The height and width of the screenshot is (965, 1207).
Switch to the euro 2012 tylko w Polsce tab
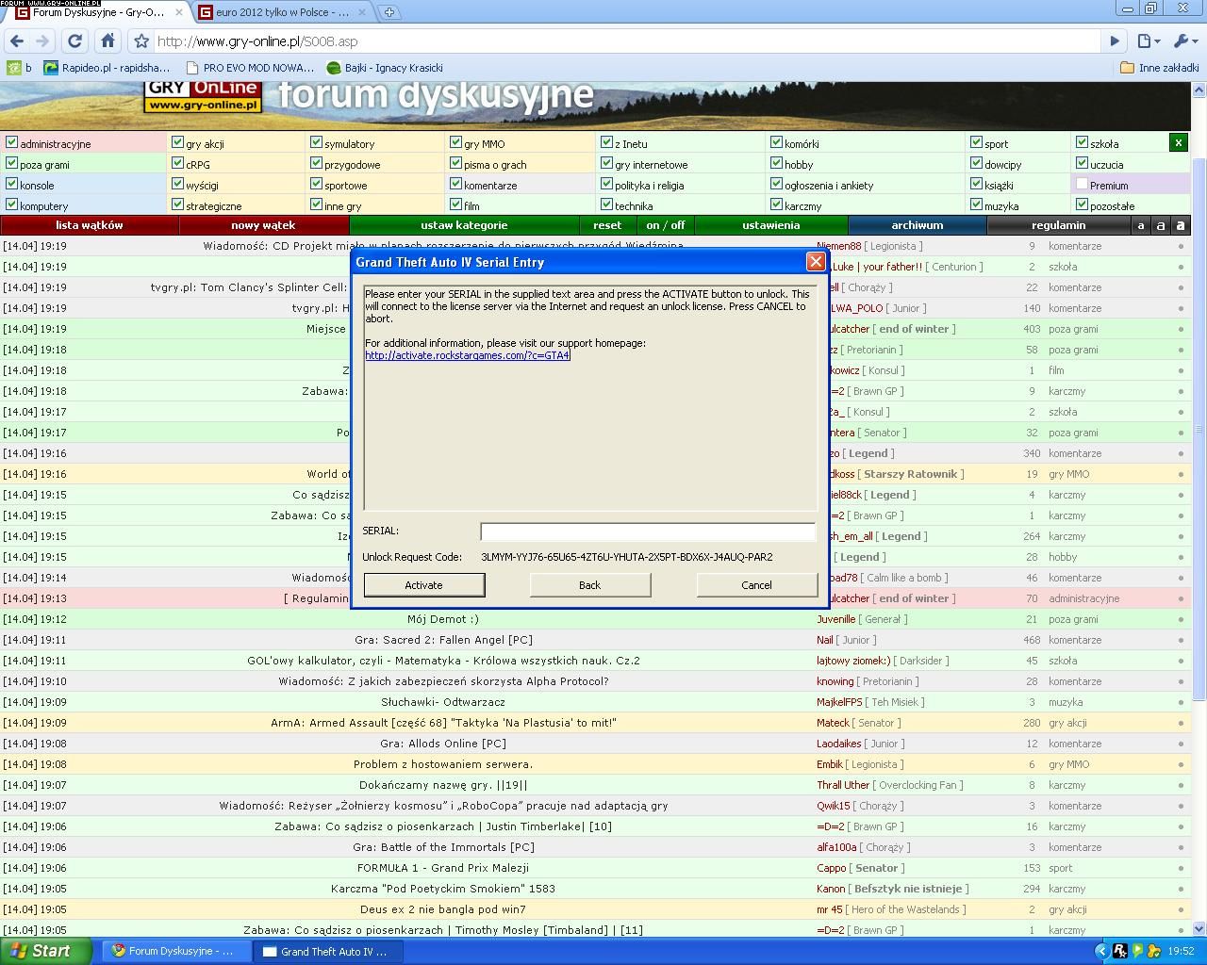click(x=282, y=12)
